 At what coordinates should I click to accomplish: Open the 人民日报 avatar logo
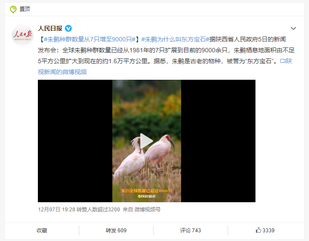click(x=23, y=35)
